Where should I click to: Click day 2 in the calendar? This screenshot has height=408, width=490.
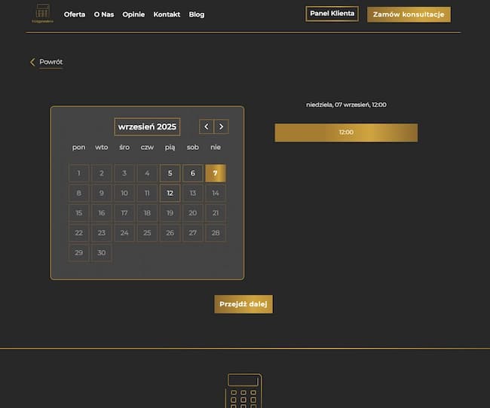point(102,173)
